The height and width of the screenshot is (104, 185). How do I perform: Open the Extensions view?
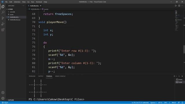(3, 30)
